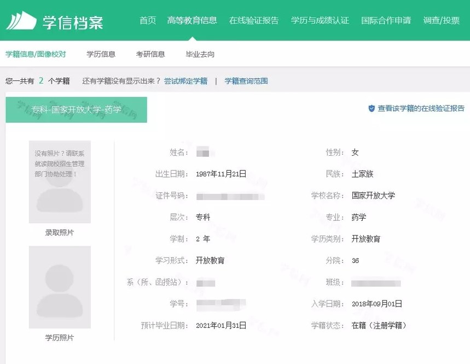Go to 在线验证报告

pyautogui.click(x=254, y=20)
